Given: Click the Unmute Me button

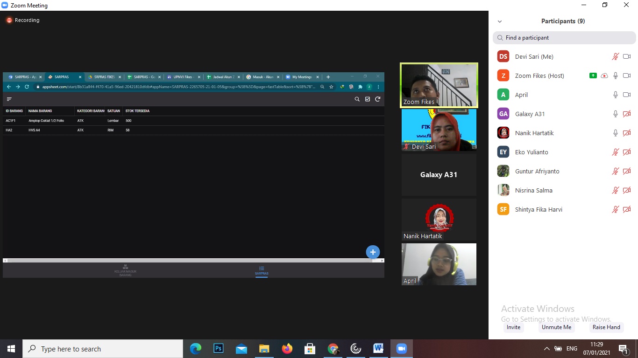Looking at the screenshot, I should (556, 327).
